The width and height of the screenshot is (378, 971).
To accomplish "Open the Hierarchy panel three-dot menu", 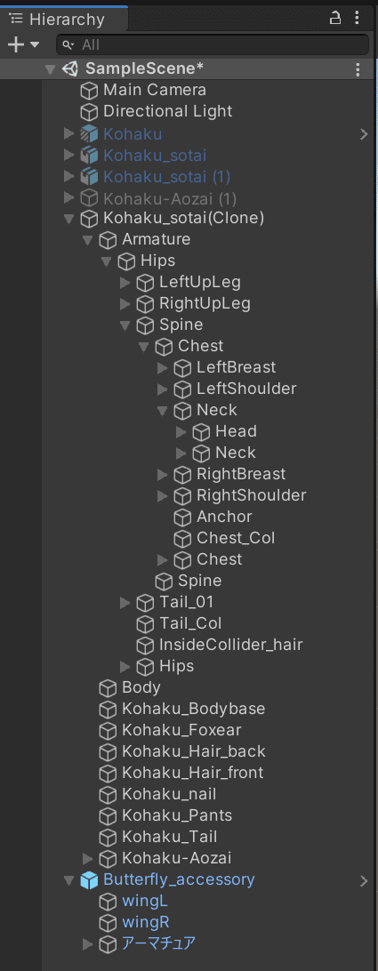I will [x=357, y=18].
